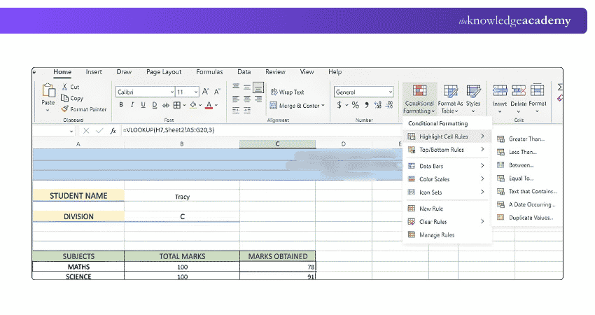Apply Accounting dollar format
Image resolution: width=595 pixels, height=315 pixels.
tap(339, 105)
